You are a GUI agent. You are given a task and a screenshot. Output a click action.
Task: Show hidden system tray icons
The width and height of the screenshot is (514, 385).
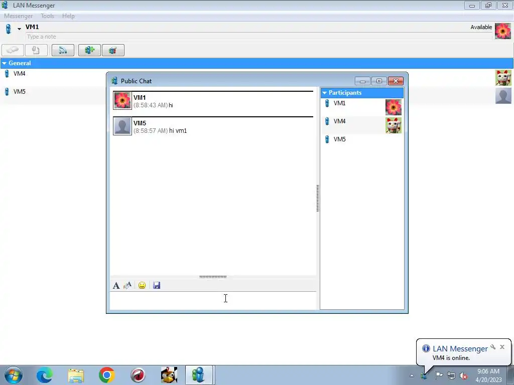(412, 376)
